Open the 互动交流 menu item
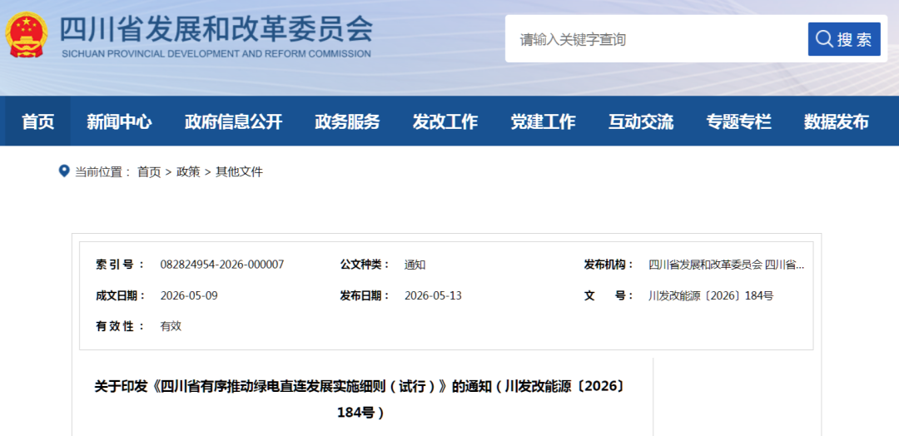Image resolution: width=899 pixels, height=436 pixels. 641,121
